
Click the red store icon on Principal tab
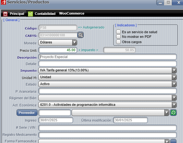(x=5, y=14)
